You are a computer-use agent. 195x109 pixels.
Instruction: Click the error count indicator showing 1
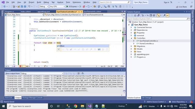22,66
